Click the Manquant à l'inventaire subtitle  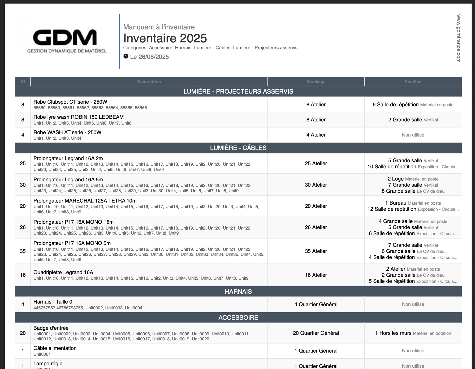pyautogui.click(x=159, y=27)
